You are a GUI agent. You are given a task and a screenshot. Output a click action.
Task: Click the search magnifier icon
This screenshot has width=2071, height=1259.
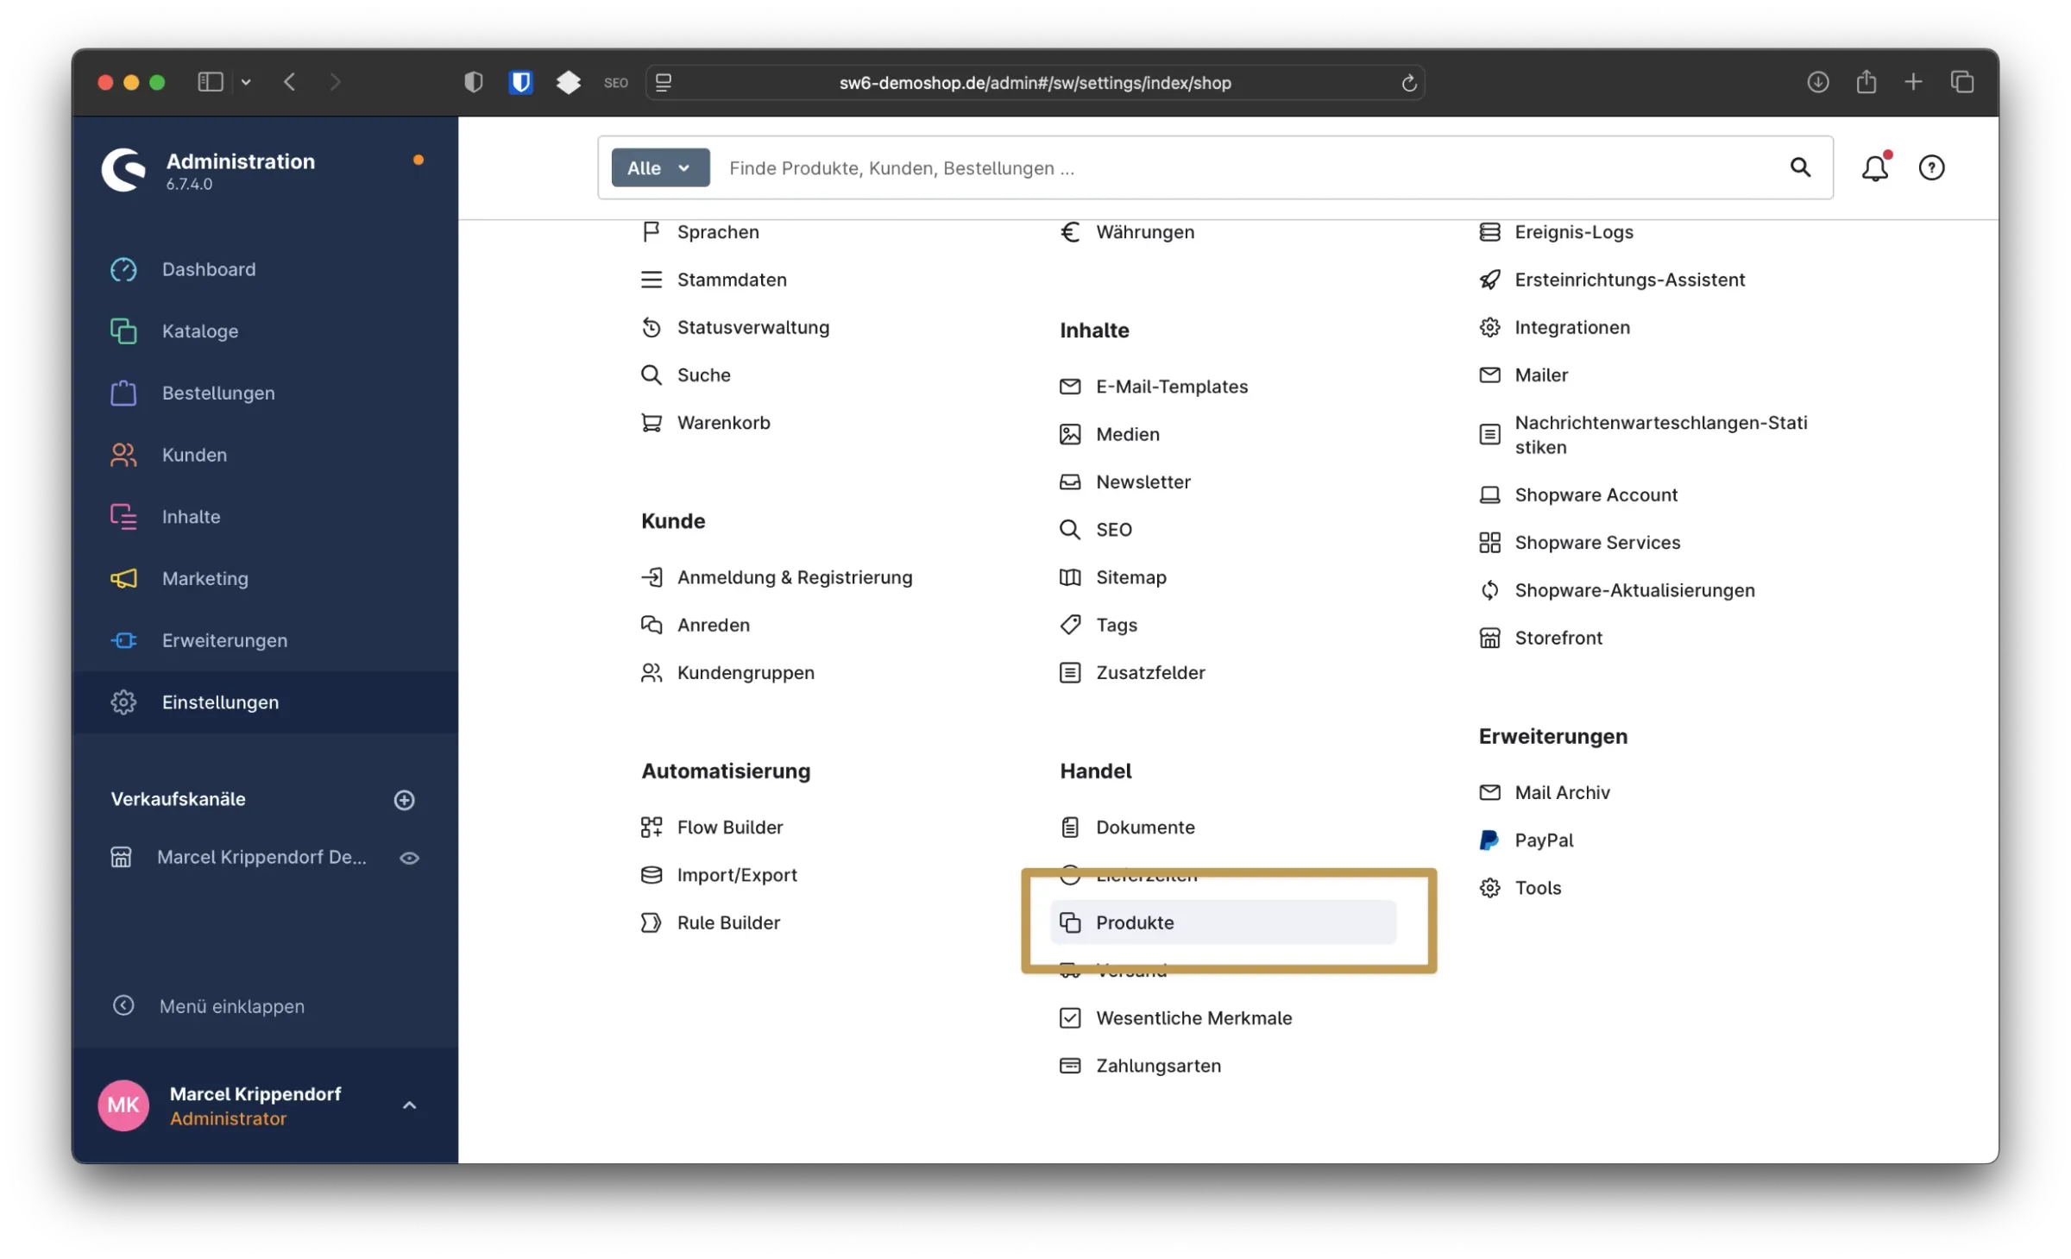1799,167
